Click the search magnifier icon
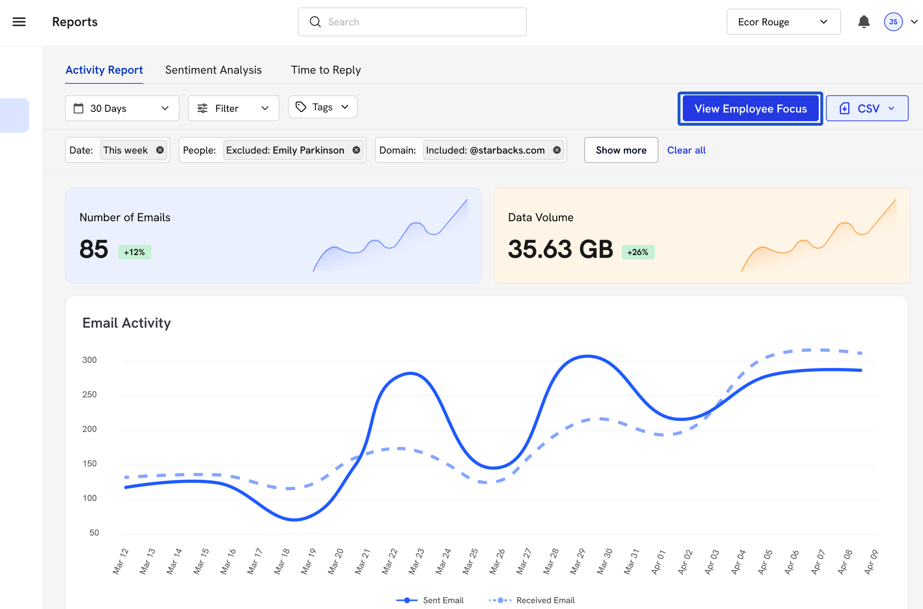The height and width of the screenshot is (609, 923). (315, 22)
